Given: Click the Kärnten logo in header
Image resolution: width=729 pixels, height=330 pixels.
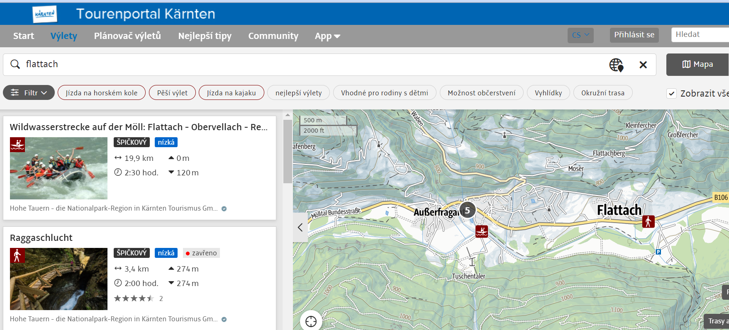Looking at the screenshot, I should point(45,14).
